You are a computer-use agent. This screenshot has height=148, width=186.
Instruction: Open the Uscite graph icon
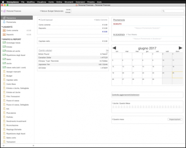pos(4,63)
